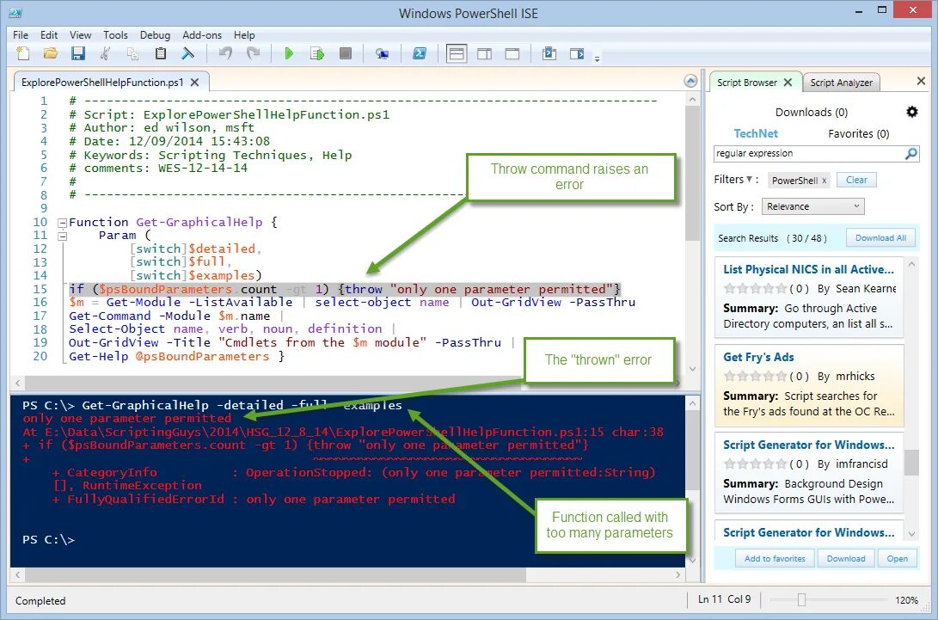
Task: Show Downloads (0) list
Action: click(811, 113)
